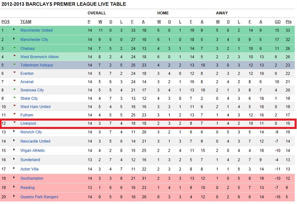Click red down arrow beside West Bromwich Albion
Viewport: 297px width, 204px height.
point(14,56)
